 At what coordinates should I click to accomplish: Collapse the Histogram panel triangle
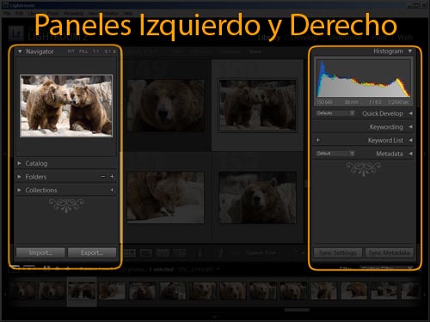tap(410, 51)
